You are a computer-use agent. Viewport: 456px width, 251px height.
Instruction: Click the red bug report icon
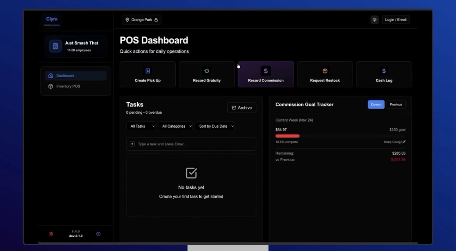click(51, 234)
